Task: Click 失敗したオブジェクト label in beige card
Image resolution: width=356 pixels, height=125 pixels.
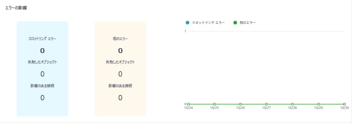Action: tap(120, 62)
